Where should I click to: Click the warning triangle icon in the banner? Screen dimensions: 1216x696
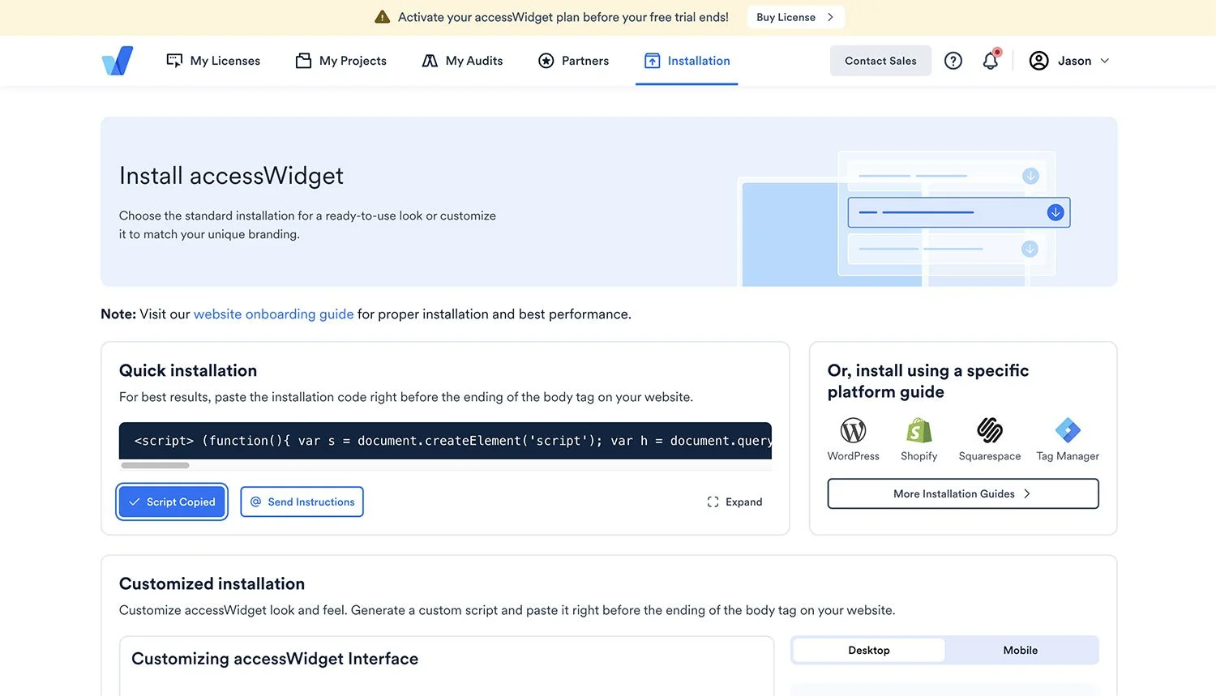point(383,17)
